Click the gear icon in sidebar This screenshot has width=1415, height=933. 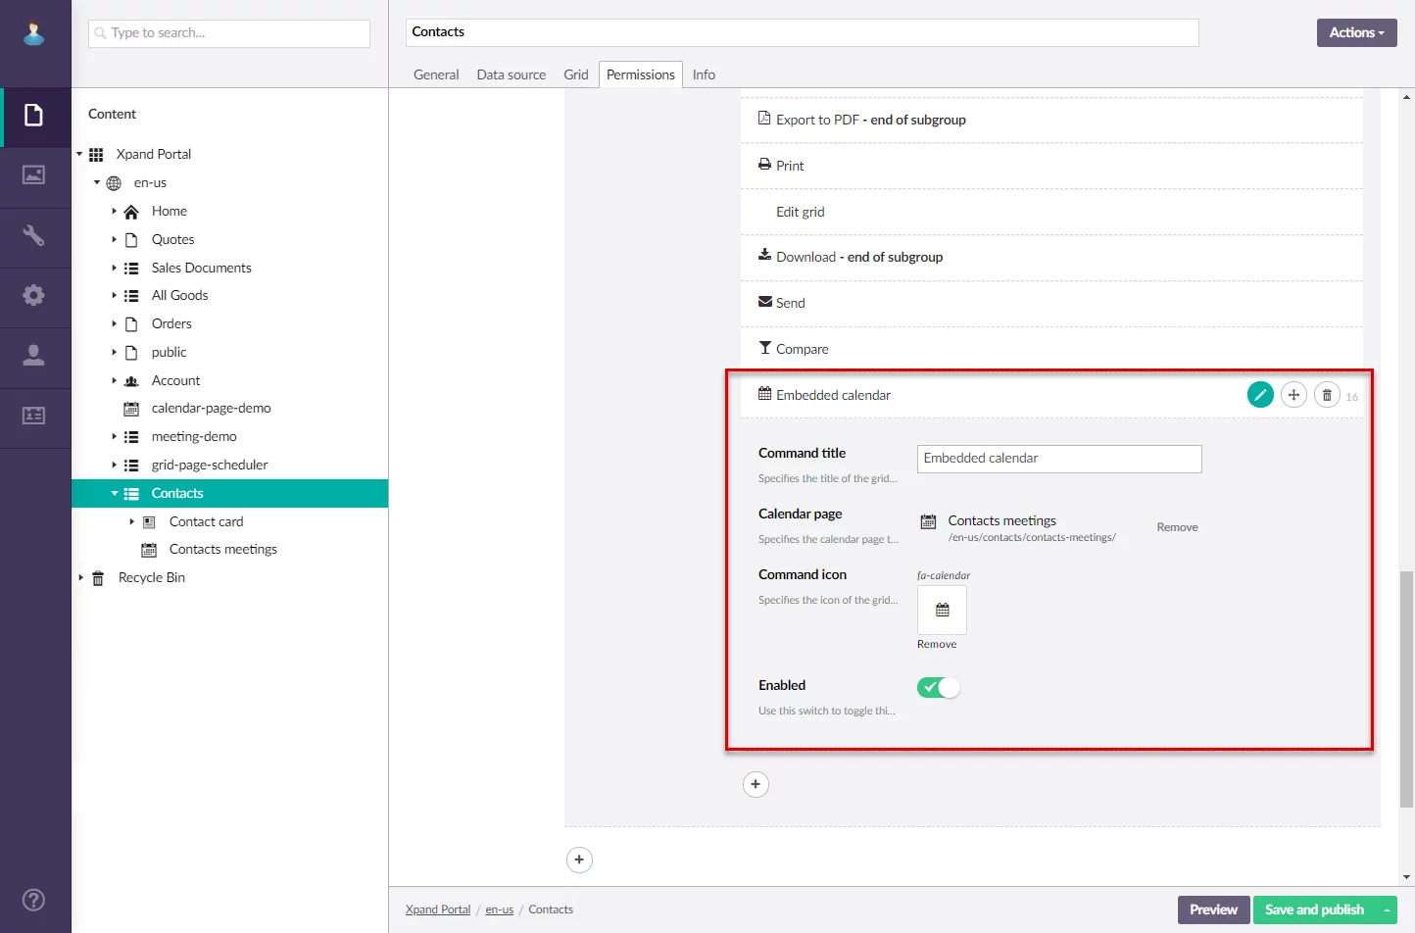pyautogui.click(x=33, y=295)
